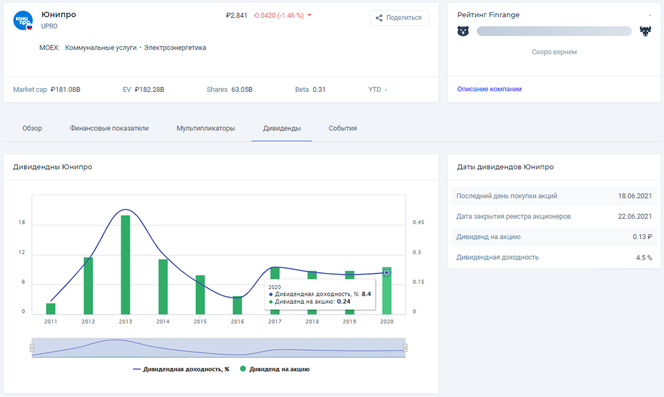Click the Рейтинг Finrange heading
The image size is (664, 397).
(489, 15)
